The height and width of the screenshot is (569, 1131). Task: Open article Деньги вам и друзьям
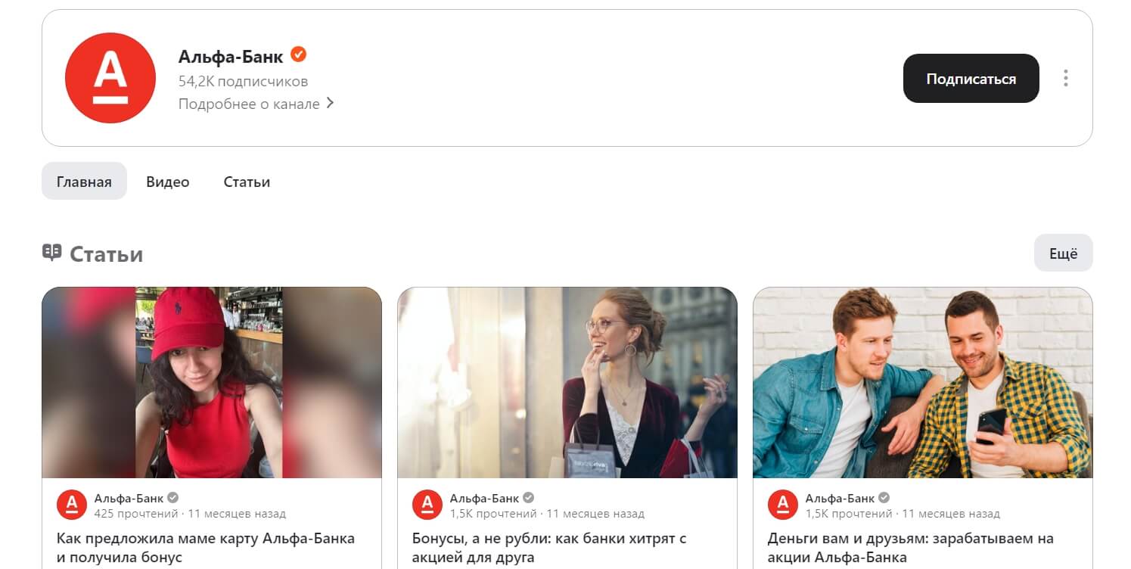coord(911,548)
